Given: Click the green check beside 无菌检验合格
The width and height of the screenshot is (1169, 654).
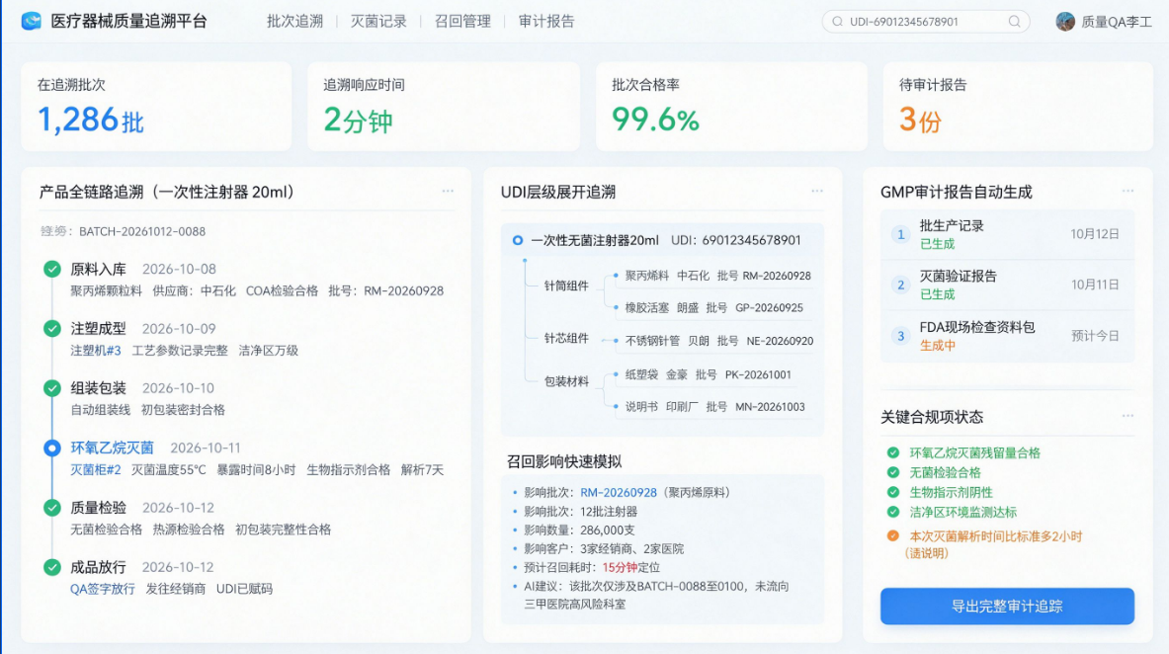Looking at the screenshot, I should click(x=893, y=472).
